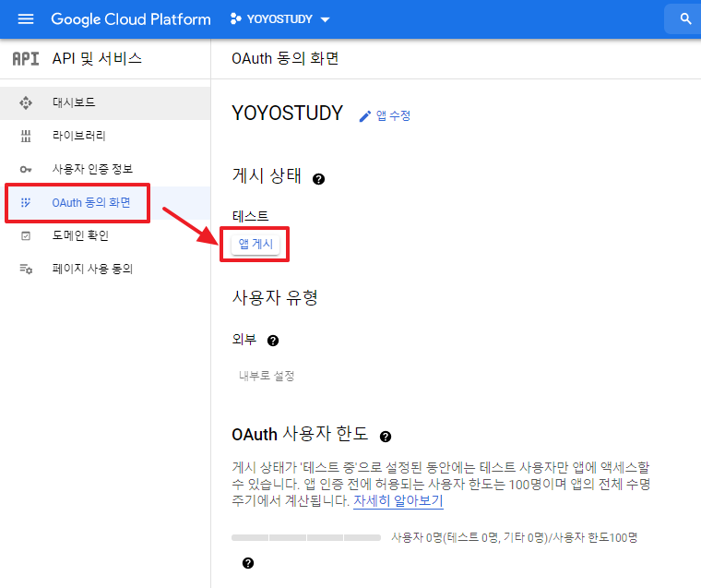Click the key icon for 사용자 인증 정보
The image size is (701, 588).
(x=26, y=170)
